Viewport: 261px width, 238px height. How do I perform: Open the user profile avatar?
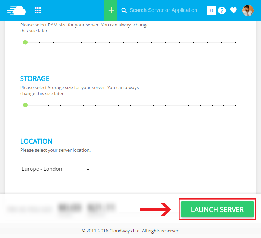pyautogui.click(x=248, y=10)
